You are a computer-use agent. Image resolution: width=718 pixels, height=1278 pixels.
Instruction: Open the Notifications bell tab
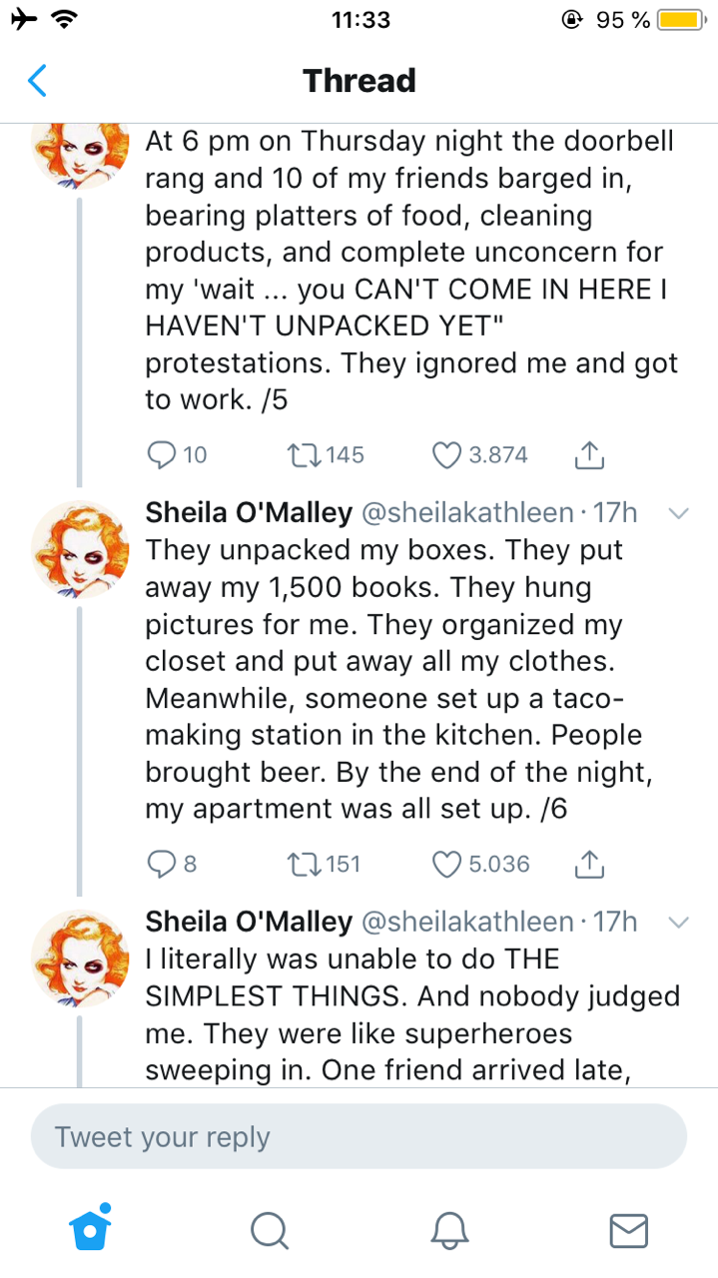point(448,1230)
